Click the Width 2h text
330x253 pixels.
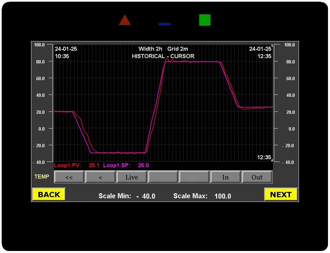pos(150,49)
